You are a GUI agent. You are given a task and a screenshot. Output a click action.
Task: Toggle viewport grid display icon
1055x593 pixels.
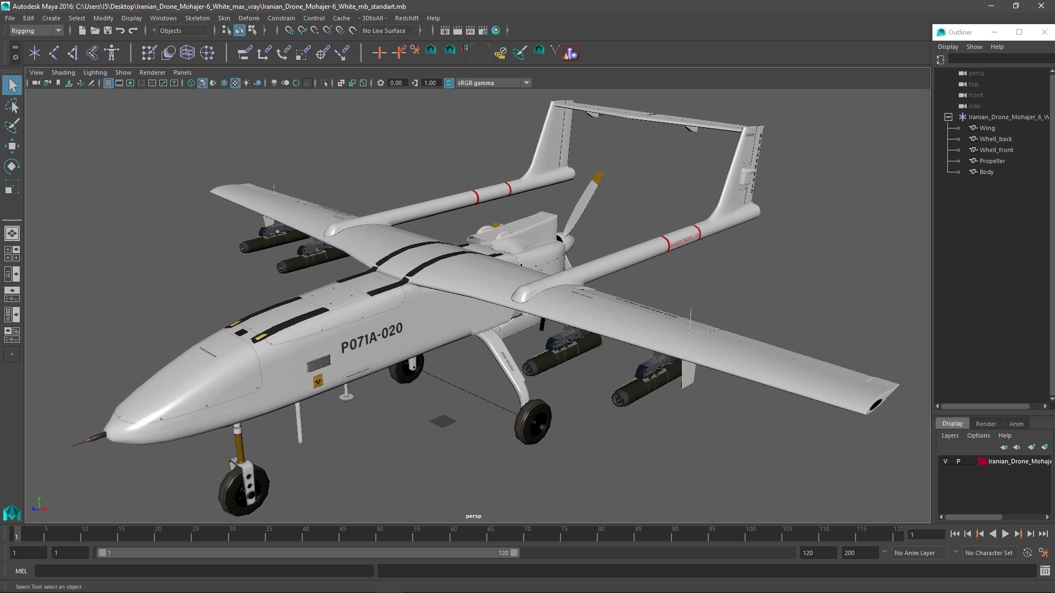pyautogui.click(x=108, y=83)
